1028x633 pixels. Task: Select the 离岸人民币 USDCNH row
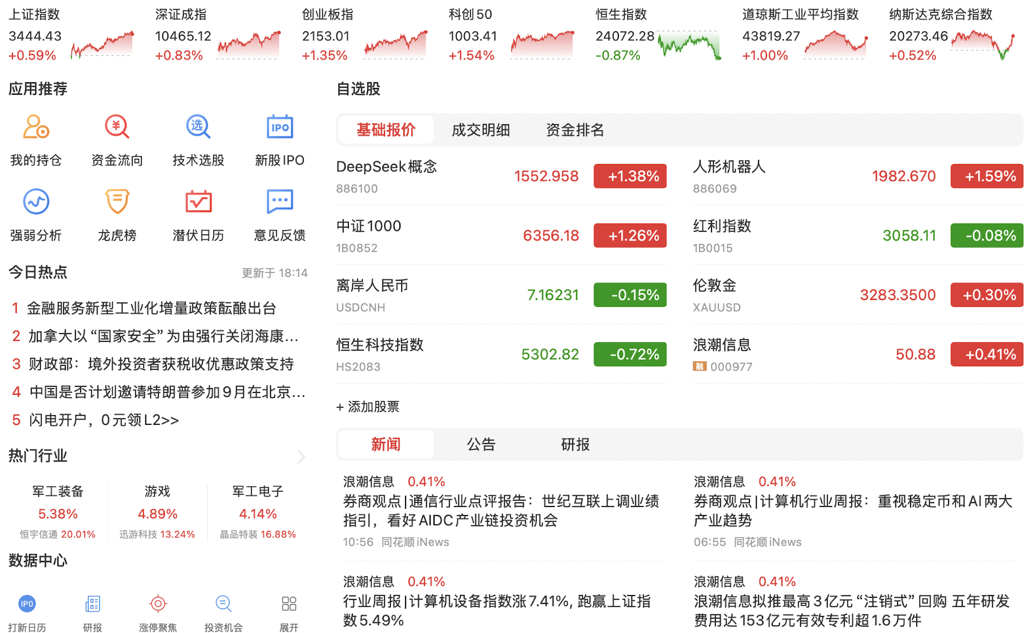tap(501, 295)
